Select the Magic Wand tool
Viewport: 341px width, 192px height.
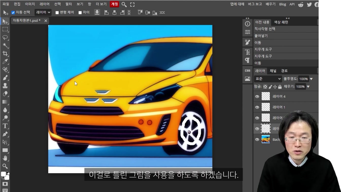[5, 45]
